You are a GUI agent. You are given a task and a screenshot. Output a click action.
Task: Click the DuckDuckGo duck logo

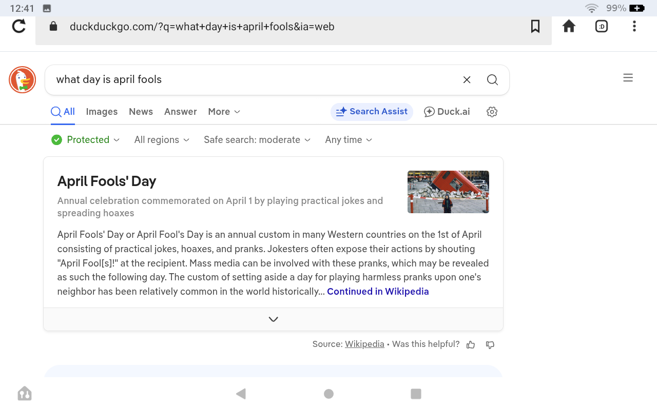(x=22, y=80)
